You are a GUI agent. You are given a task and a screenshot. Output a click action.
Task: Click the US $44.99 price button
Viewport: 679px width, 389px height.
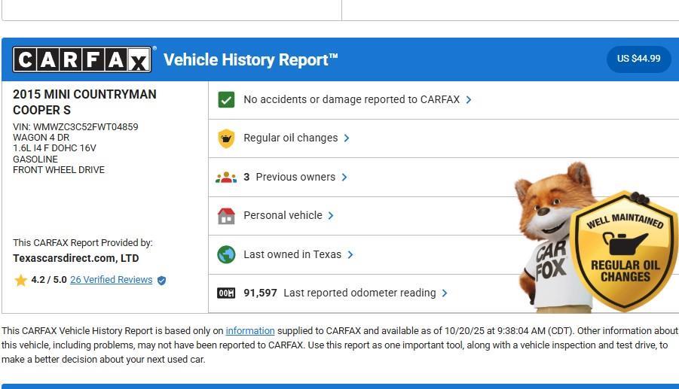(x=638, y=59)
